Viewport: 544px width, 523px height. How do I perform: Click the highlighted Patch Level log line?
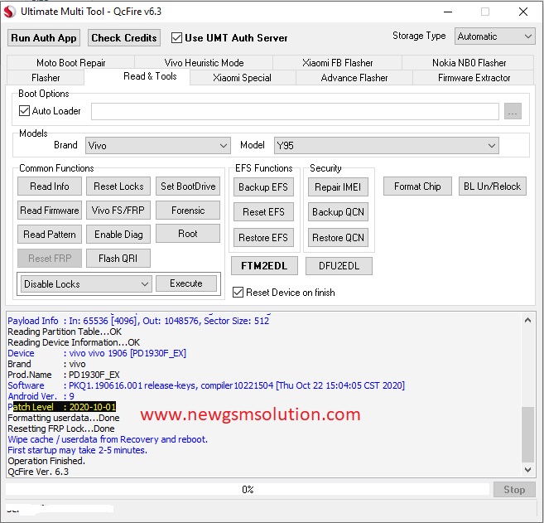[x=62, y=407]
